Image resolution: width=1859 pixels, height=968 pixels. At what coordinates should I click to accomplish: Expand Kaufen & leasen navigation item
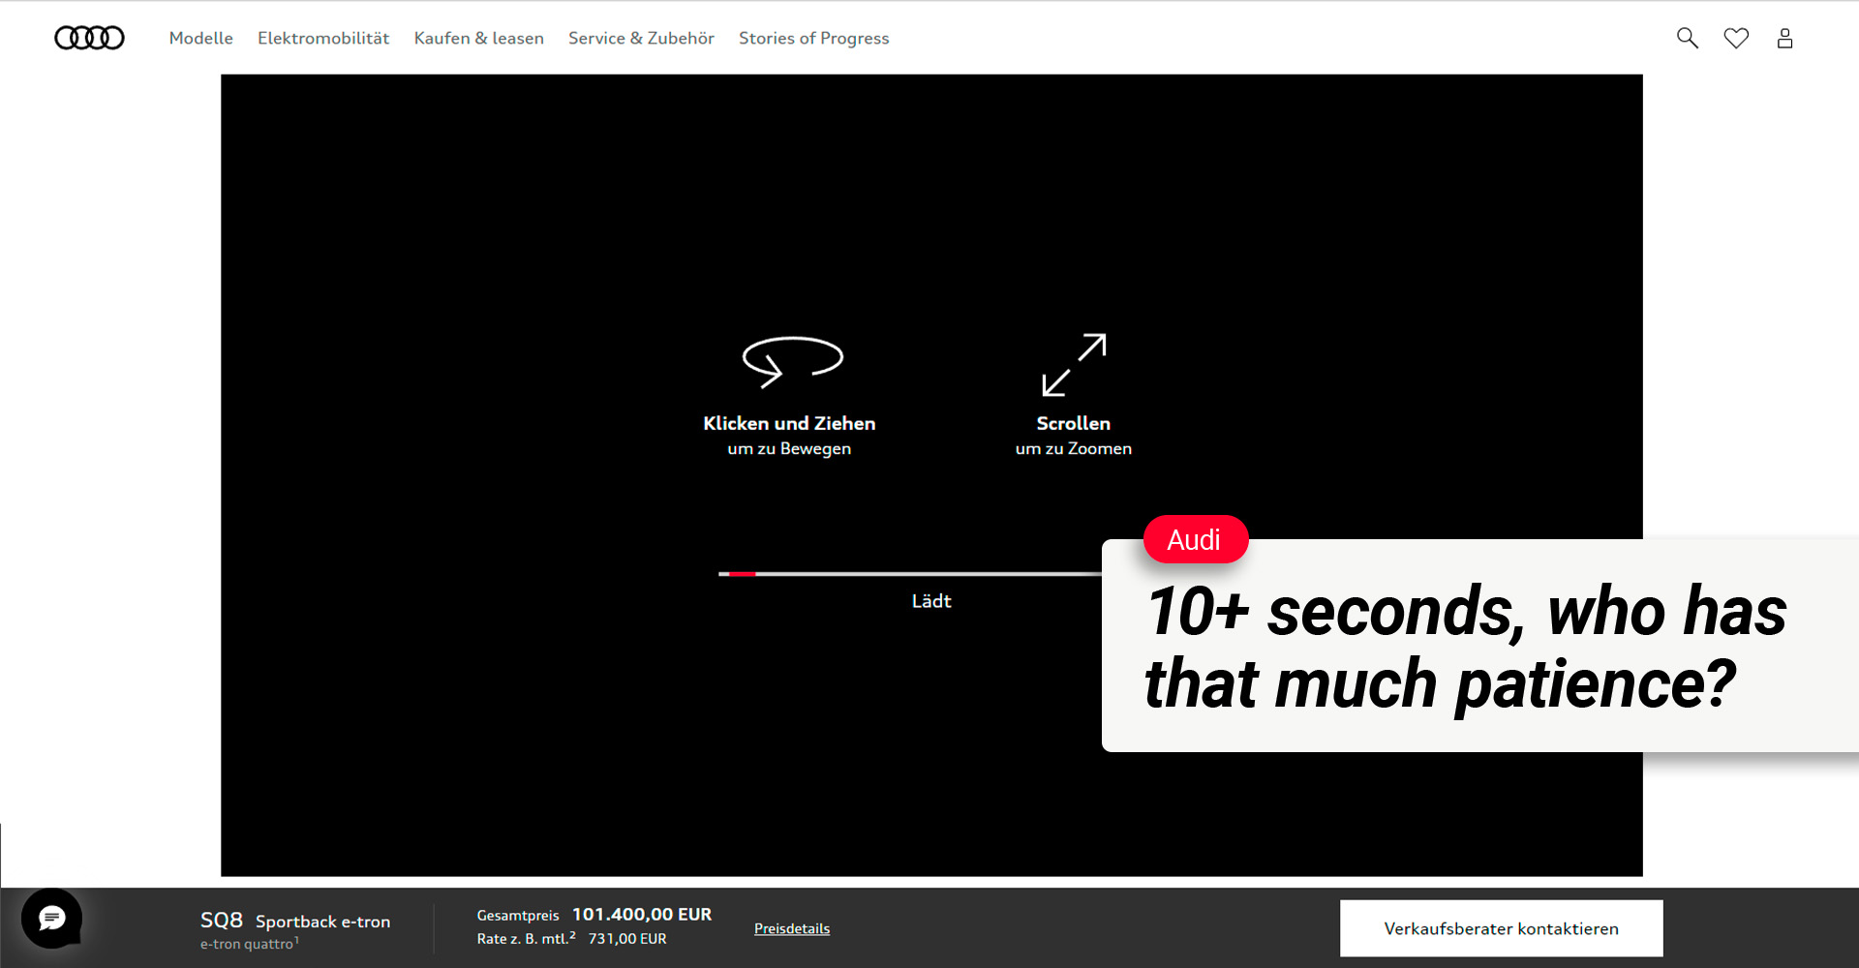478,38
